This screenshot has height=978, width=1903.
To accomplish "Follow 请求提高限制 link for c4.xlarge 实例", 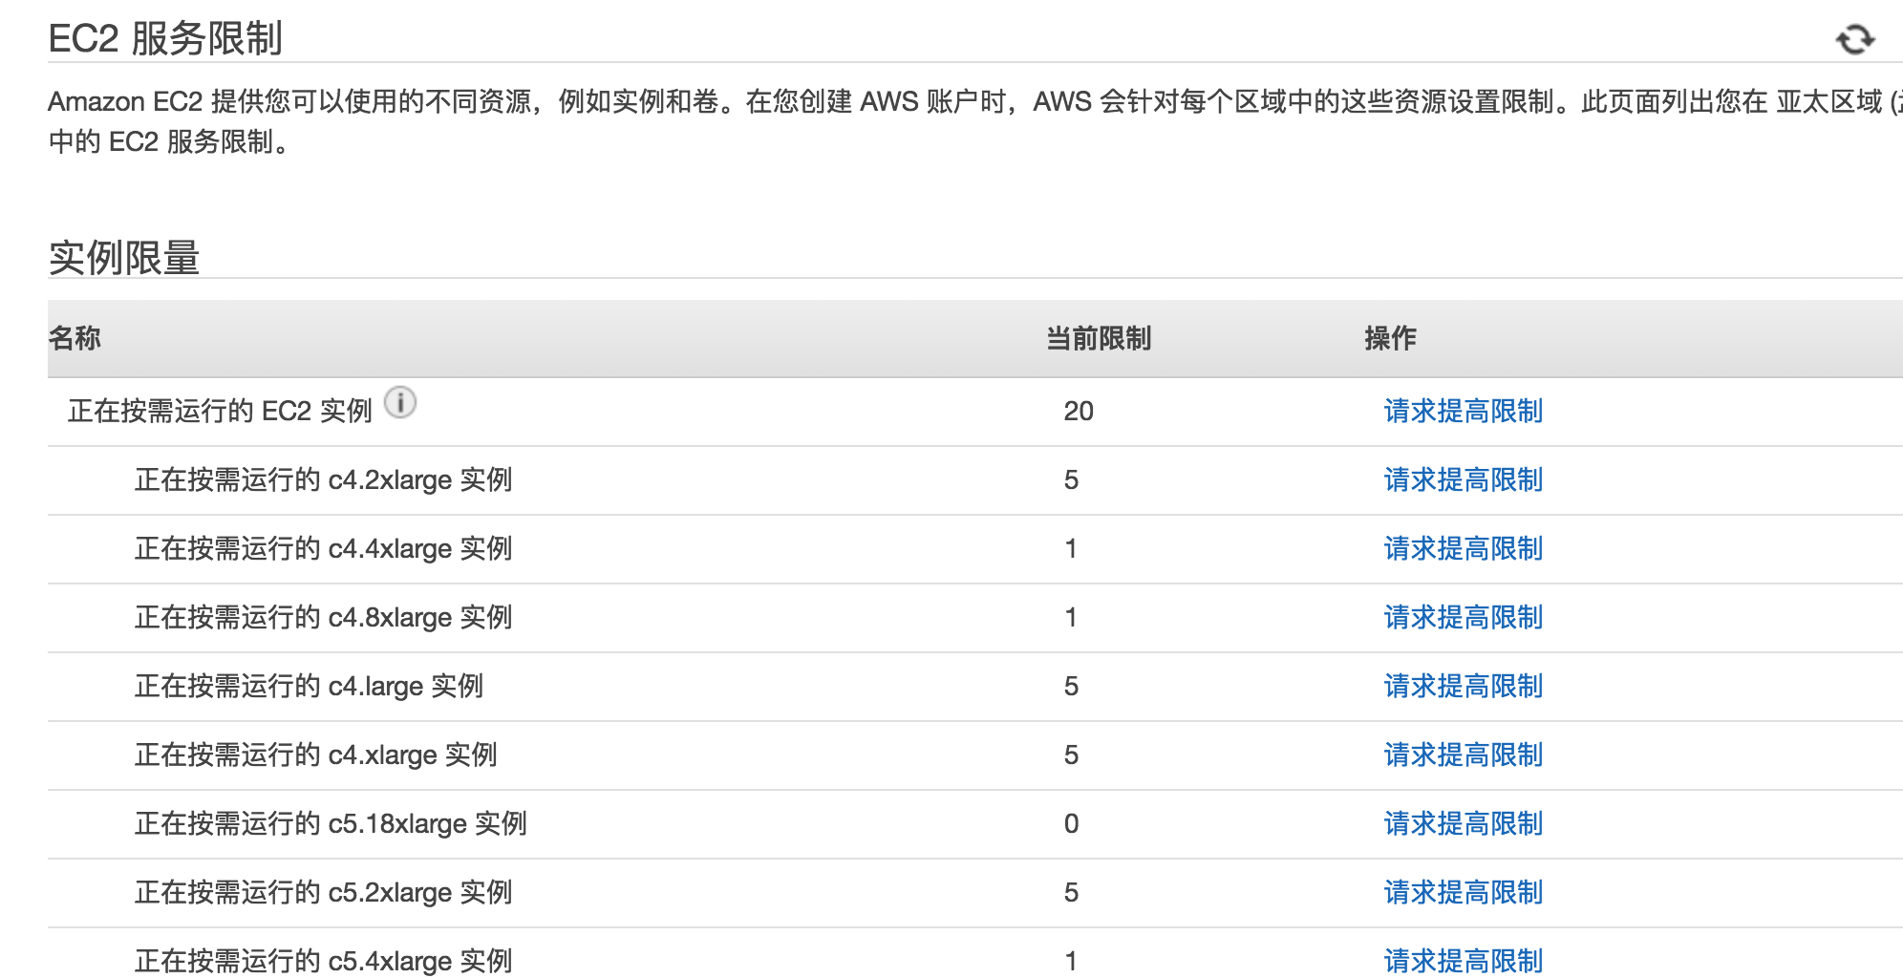I will (x=1464, y=755).
